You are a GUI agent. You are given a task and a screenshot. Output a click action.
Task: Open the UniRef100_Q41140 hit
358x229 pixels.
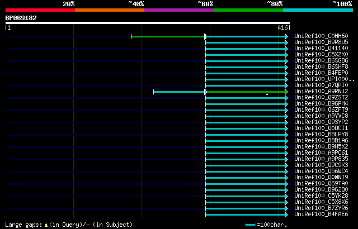point(321,48)
